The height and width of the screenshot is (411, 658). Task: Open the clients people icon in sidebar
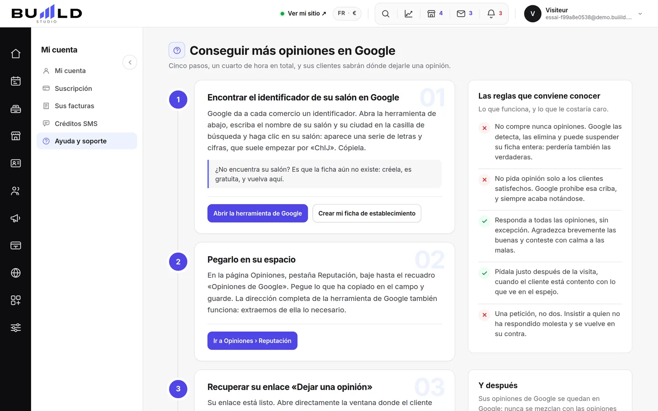coord(16,191)
